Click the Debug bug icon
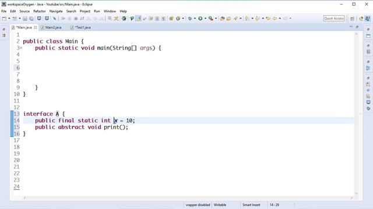The height and width of the screenshot is (209, 373). pyautogui.click(x=190, y=19)
